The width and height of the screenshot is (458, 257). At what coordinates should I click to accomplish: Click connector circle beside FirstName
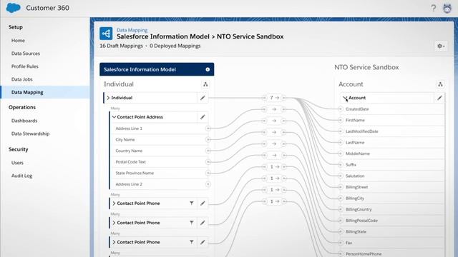point(341,120)
